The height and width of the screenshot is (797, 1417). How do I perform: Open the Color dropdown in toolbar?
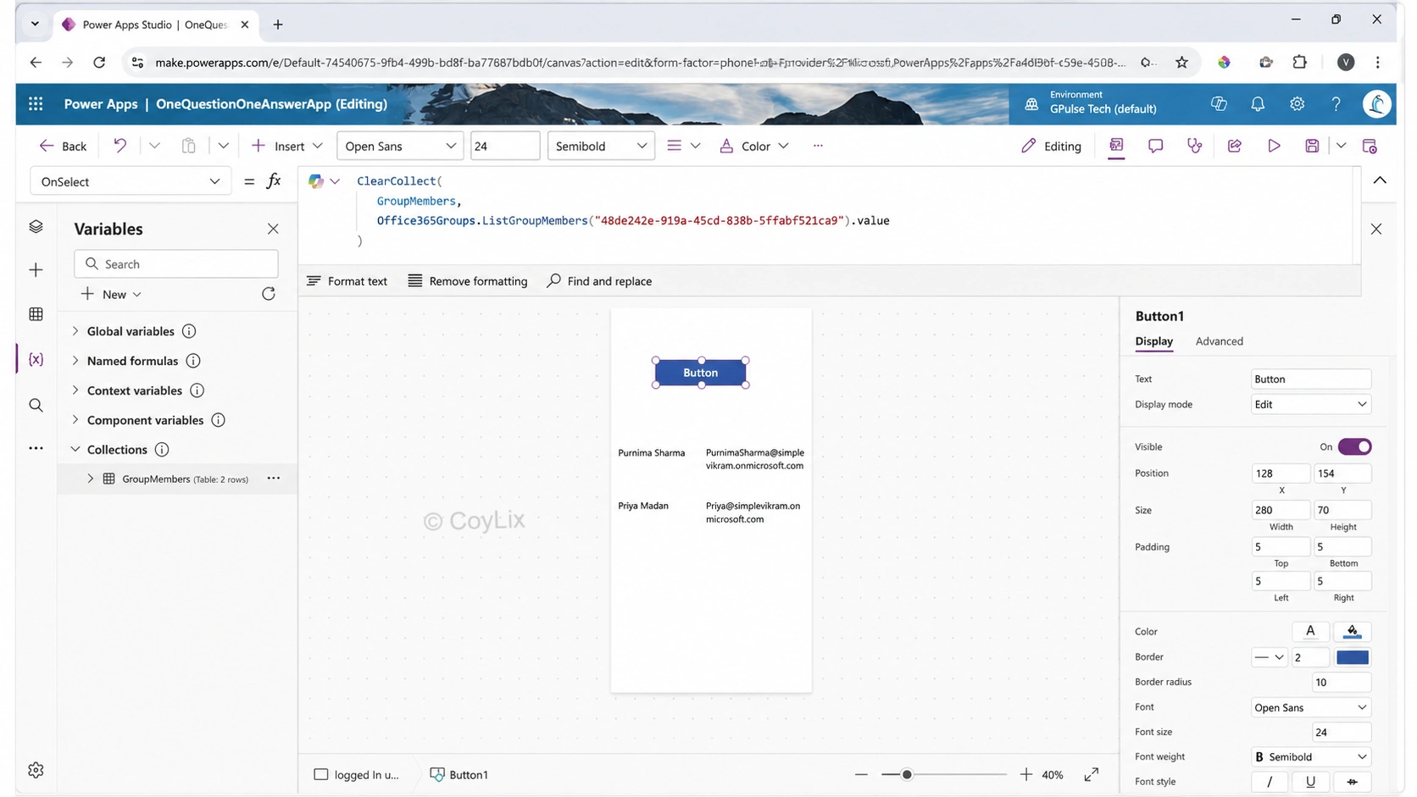754,146
